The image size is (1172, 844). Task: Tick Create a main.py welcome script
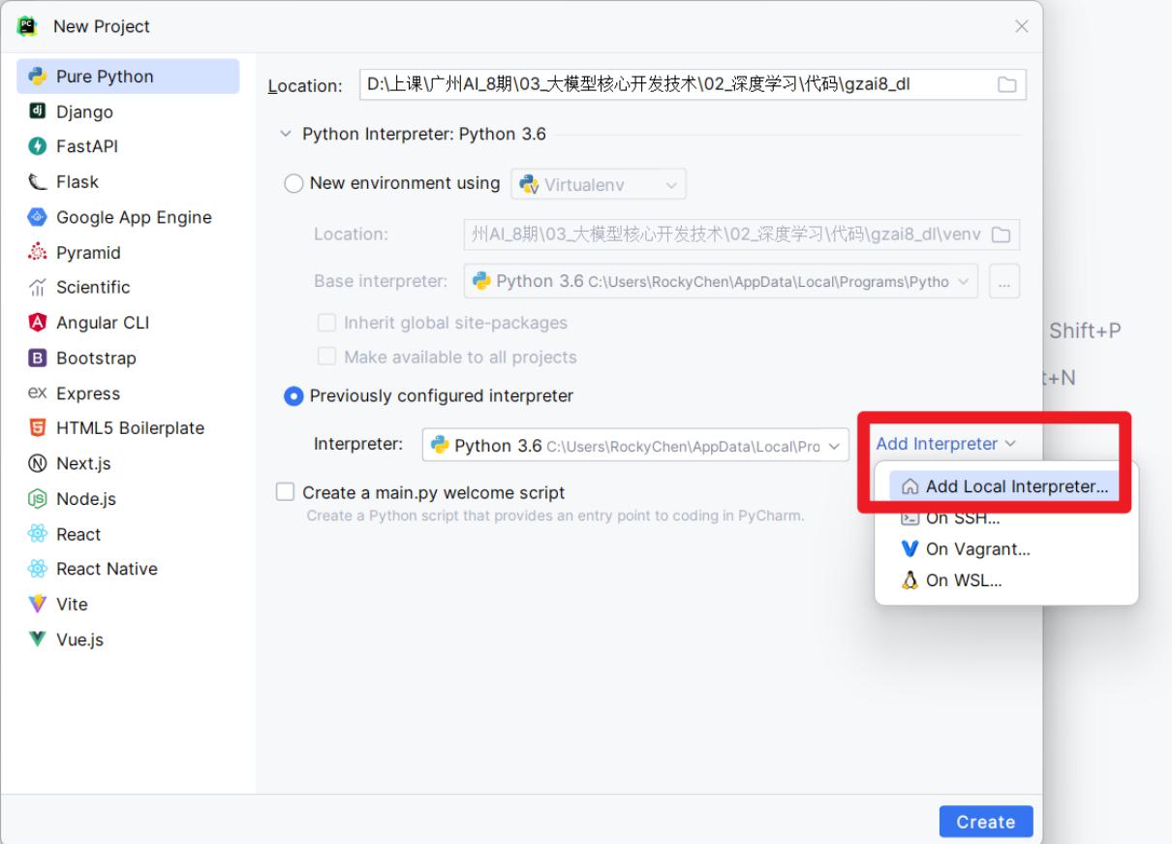[x=285, y=492]
